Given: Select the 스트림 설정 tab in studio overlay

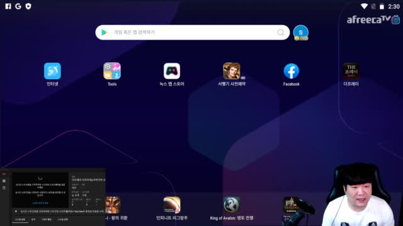Looking at the screenshot, I should (20, 220).
